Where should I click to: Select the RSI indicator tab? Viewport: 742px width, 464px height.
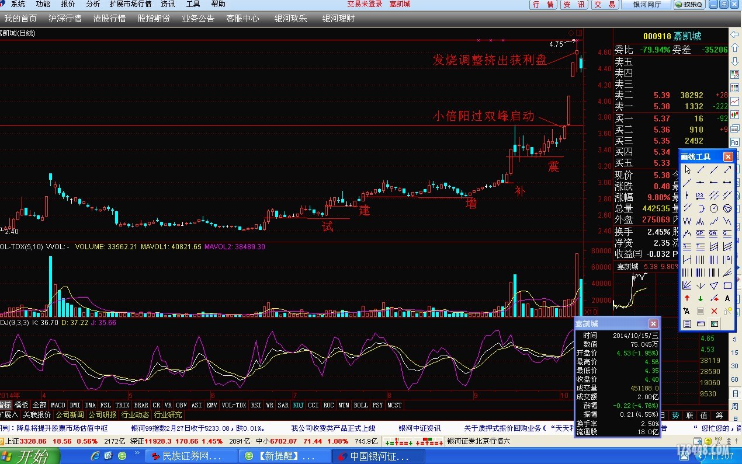click(x=256, y=405)
